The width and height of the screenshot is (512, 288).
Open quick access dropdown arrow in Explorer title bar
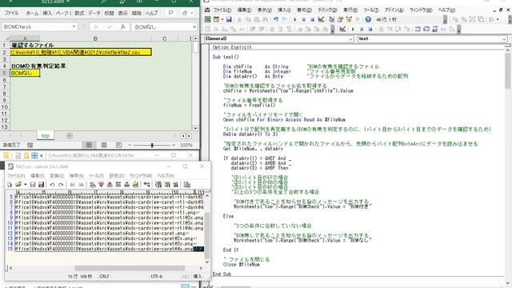click(42, 156)
